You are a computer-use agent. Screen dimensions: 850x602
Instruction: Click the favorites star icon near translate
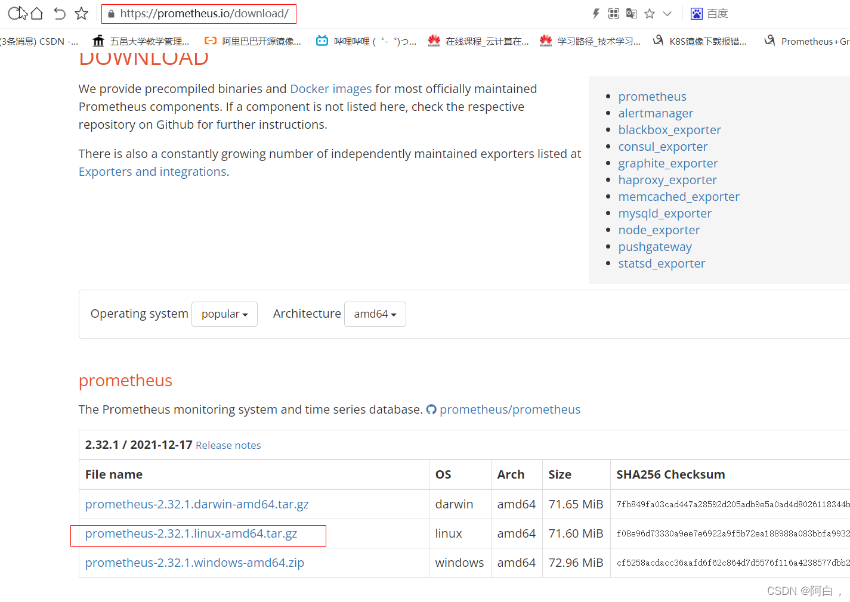coord(650,13)
